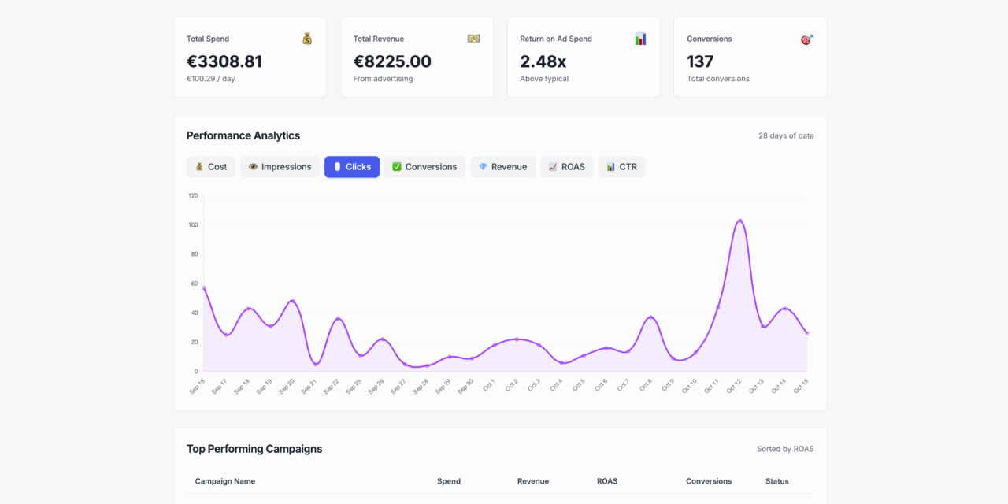The width and height of the screenshot is (1008, 504).
Task: Click the flying money icon on Total Revenue card
Action: tap(473, 38)
